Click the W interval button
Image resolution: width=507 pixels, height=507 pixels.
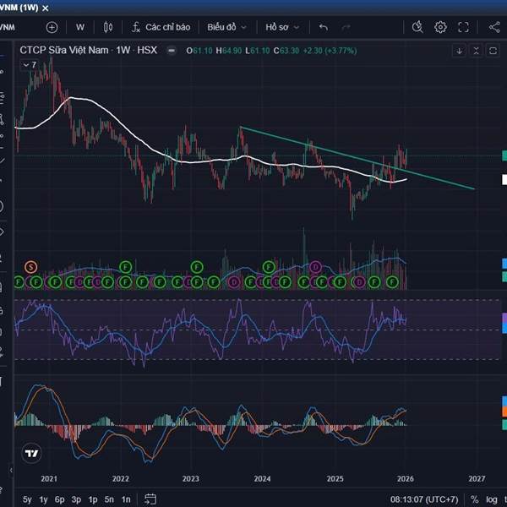(x=80, y=27)
